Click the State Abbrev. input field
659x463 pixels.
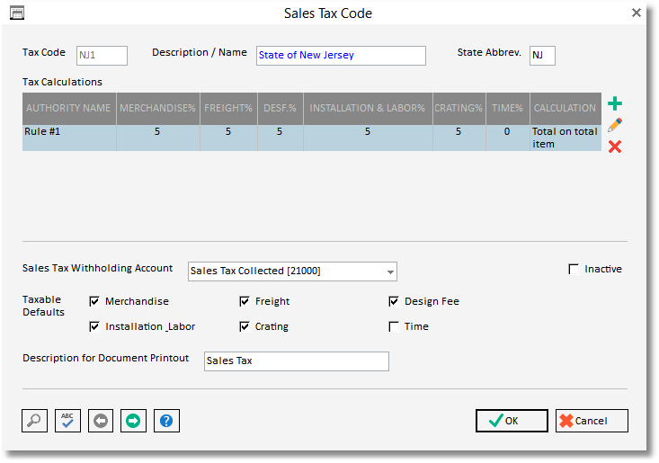pyautogui.click(x=542, y=56)
